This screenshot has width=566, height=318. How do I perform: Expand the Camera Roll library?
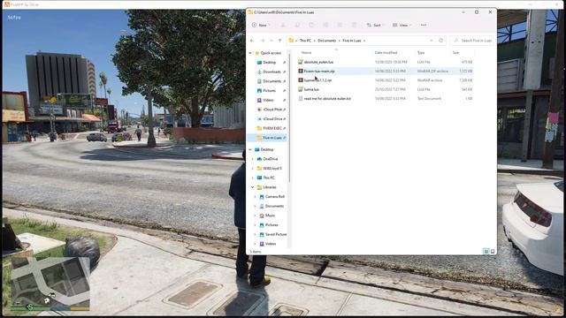[x=256, y=196]
